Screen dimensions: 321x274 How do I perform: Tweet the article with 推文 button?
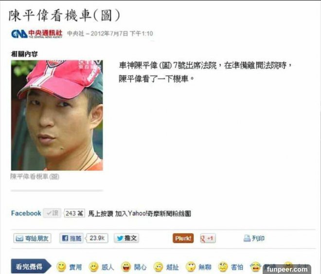[126, 238]
